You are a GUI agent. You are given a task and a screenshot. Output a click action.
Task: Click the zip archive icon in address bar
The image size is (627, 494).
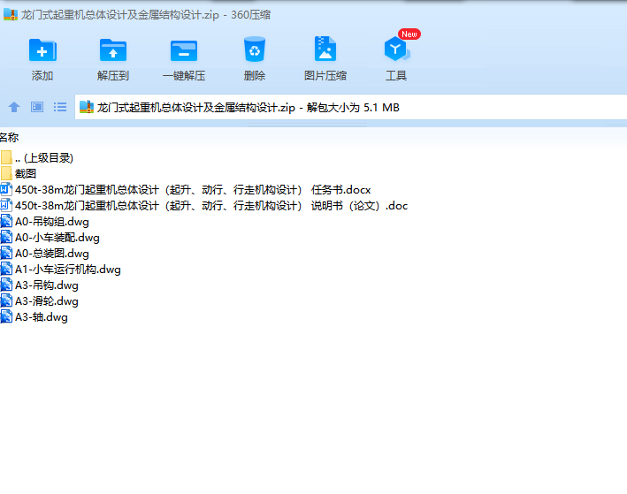[x=87, y=107]
